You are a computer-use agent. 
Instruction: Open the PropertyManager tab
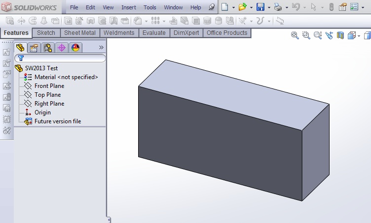[34, 48]
